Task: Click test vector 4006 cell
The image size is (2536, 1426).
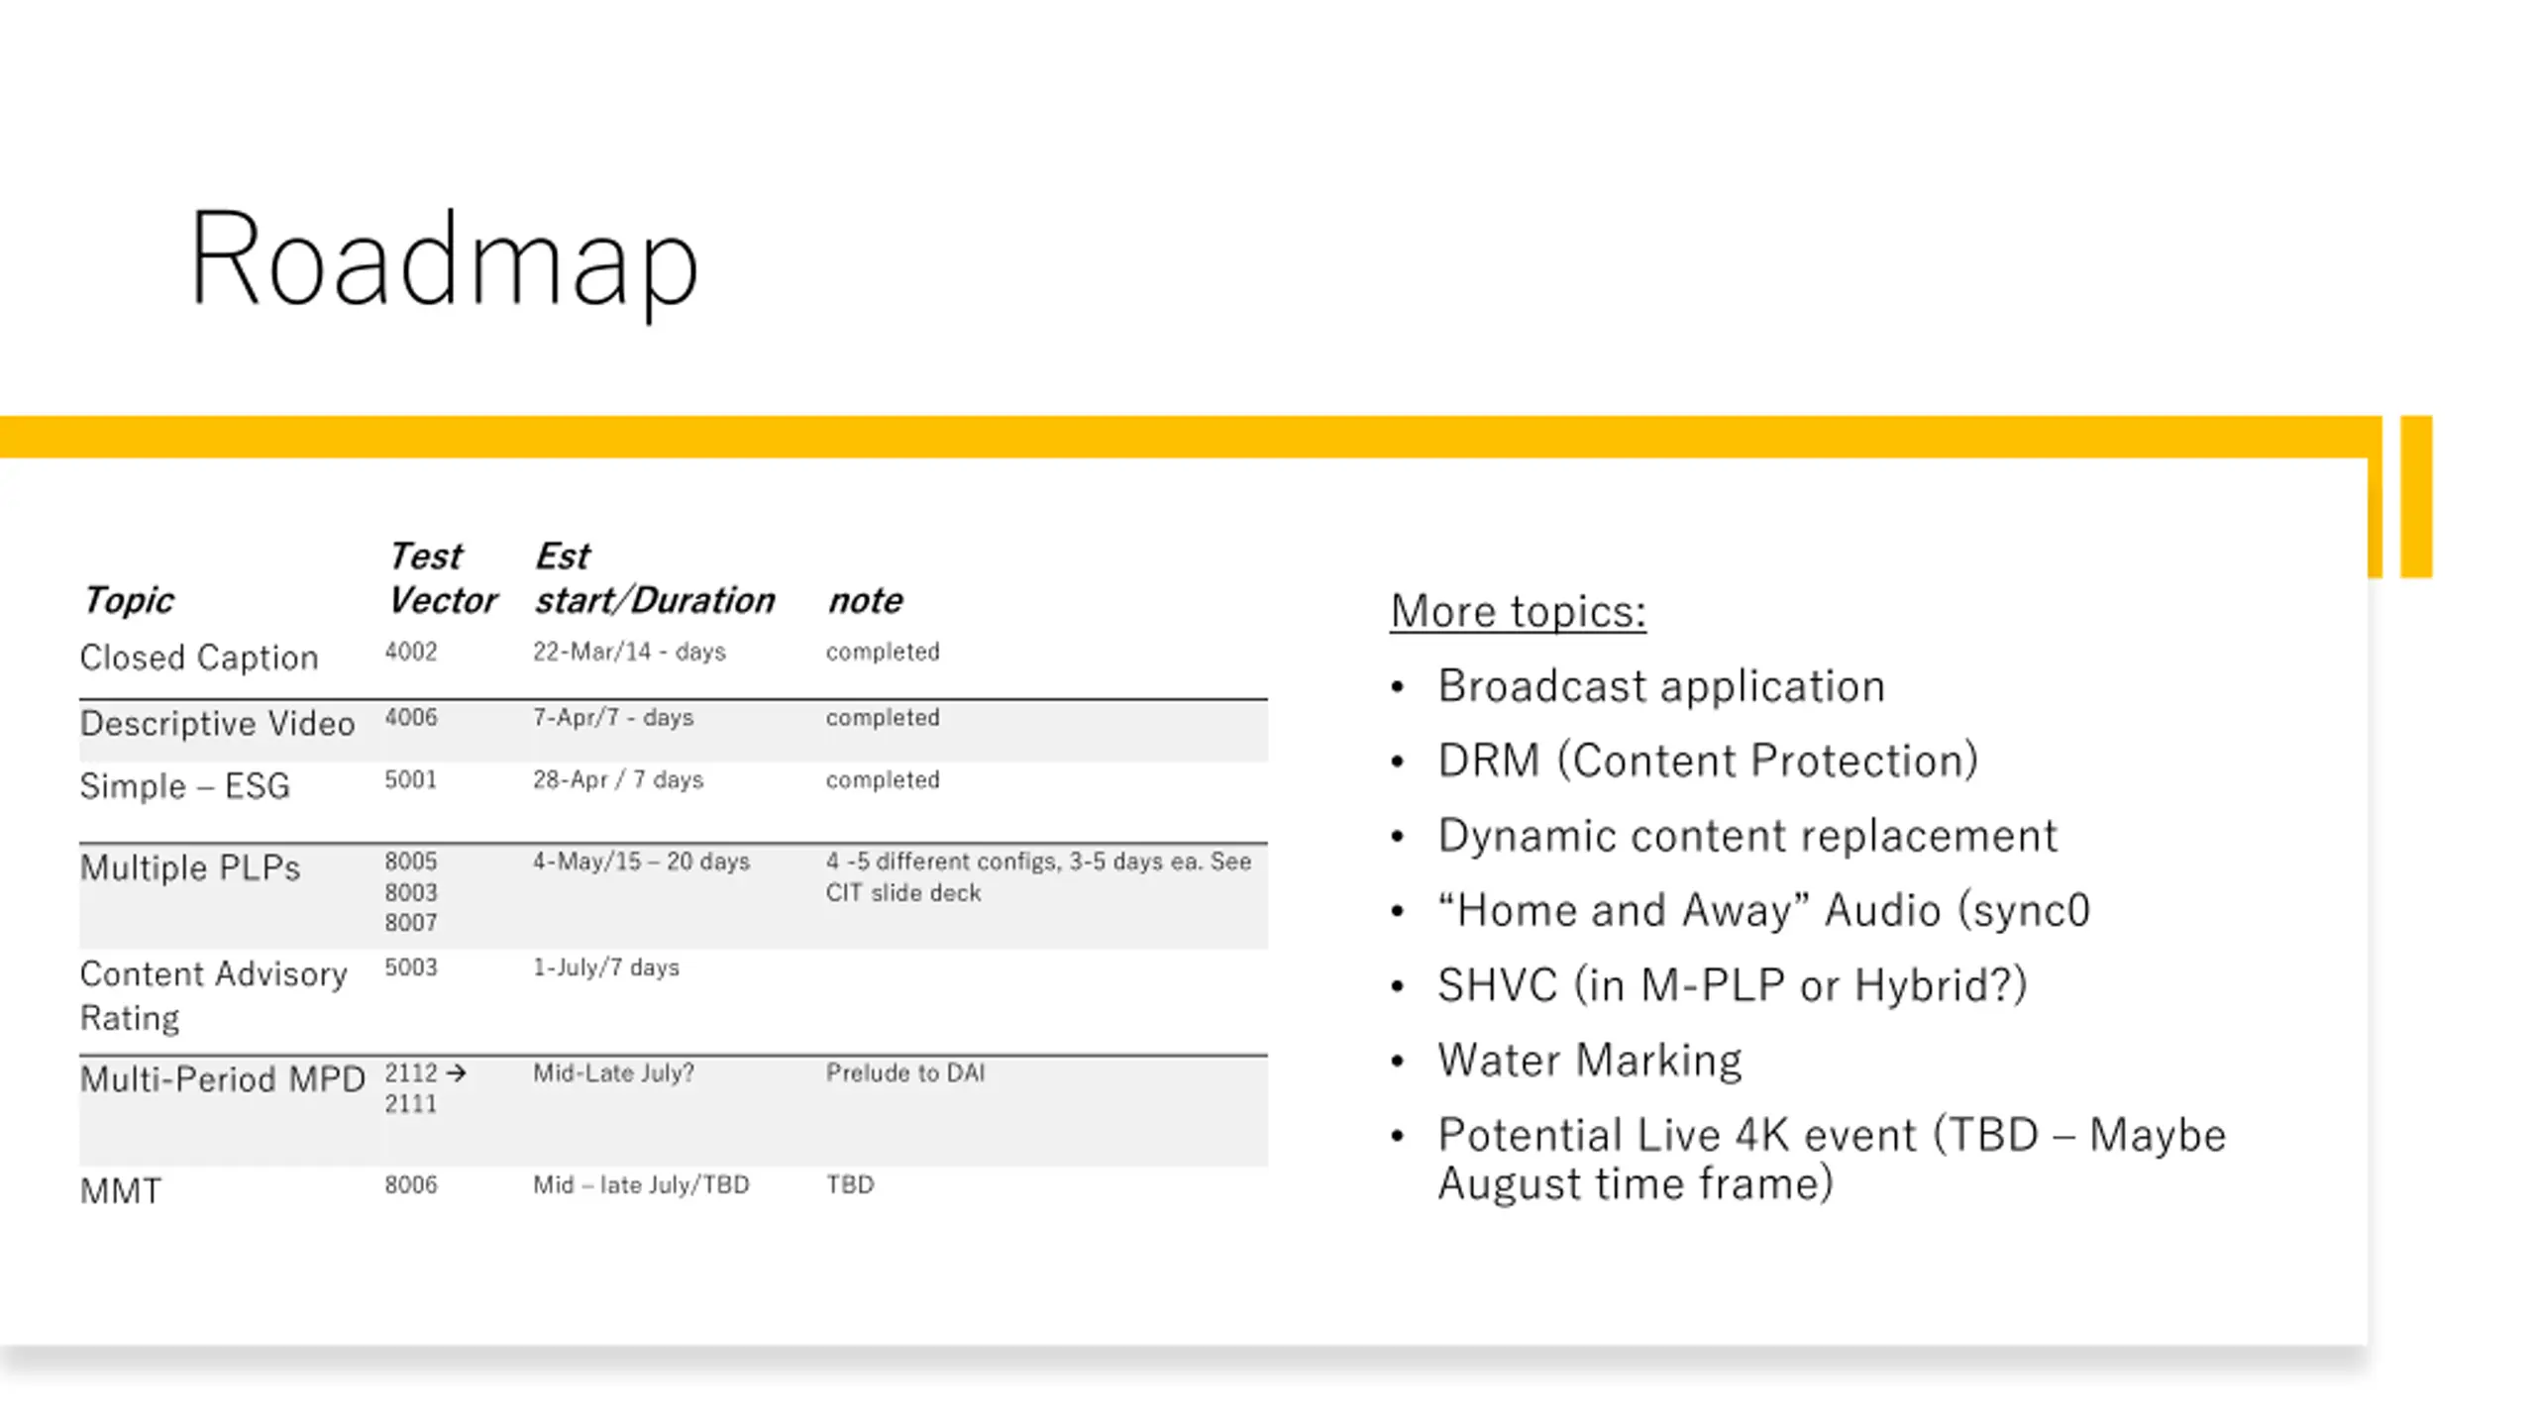Action: click(x=410, y=717)
